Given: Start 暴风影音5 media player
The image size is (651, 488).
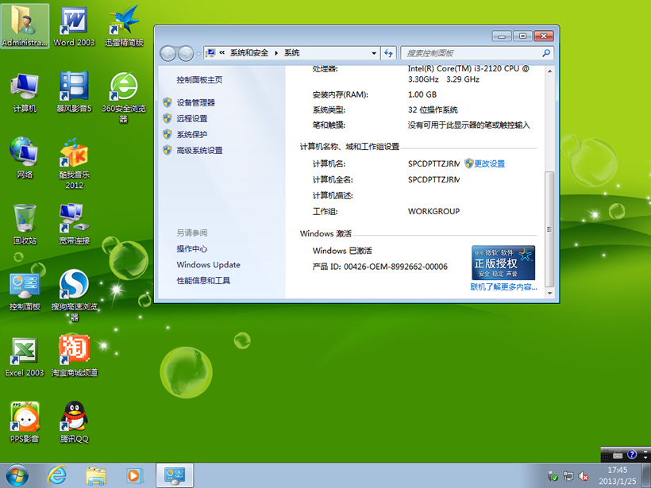Looking at the screenshot, I should [74, 87].
